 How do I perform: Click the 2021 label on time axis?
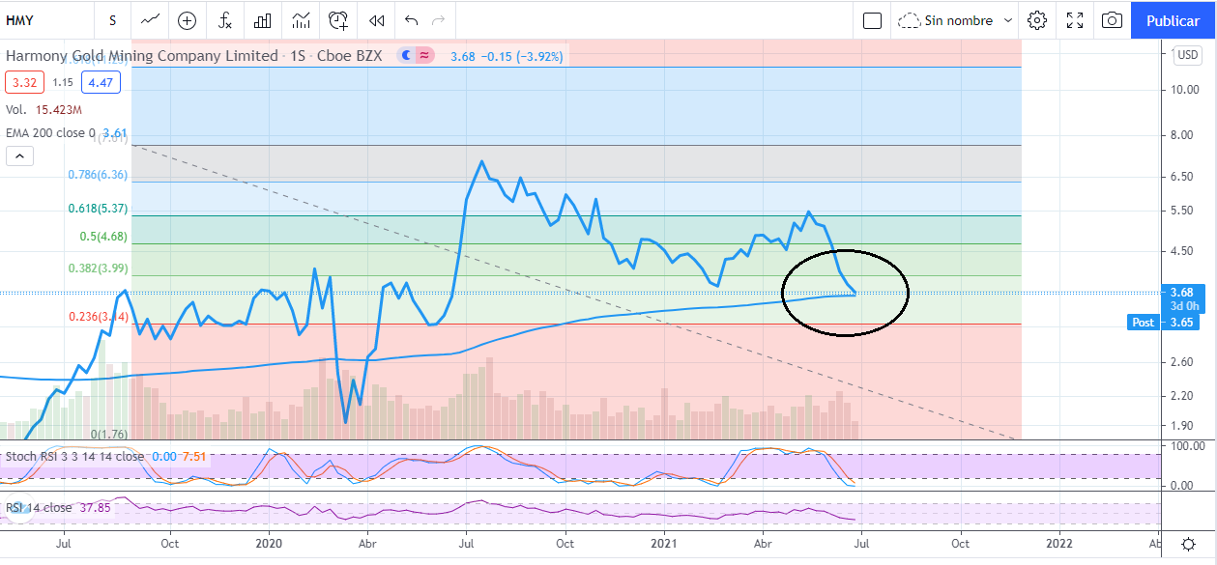[x=665, y=545]
